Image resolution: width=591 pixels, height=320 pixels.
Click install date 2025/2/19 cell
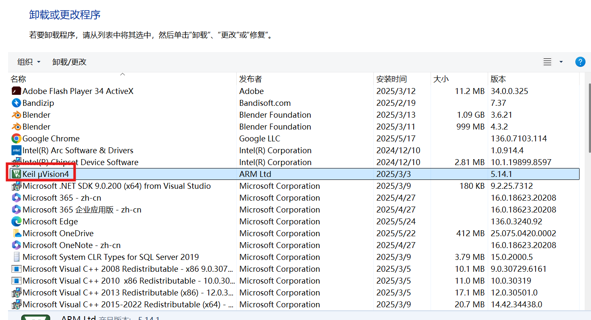pyautogui.click(x=396, y=103)
